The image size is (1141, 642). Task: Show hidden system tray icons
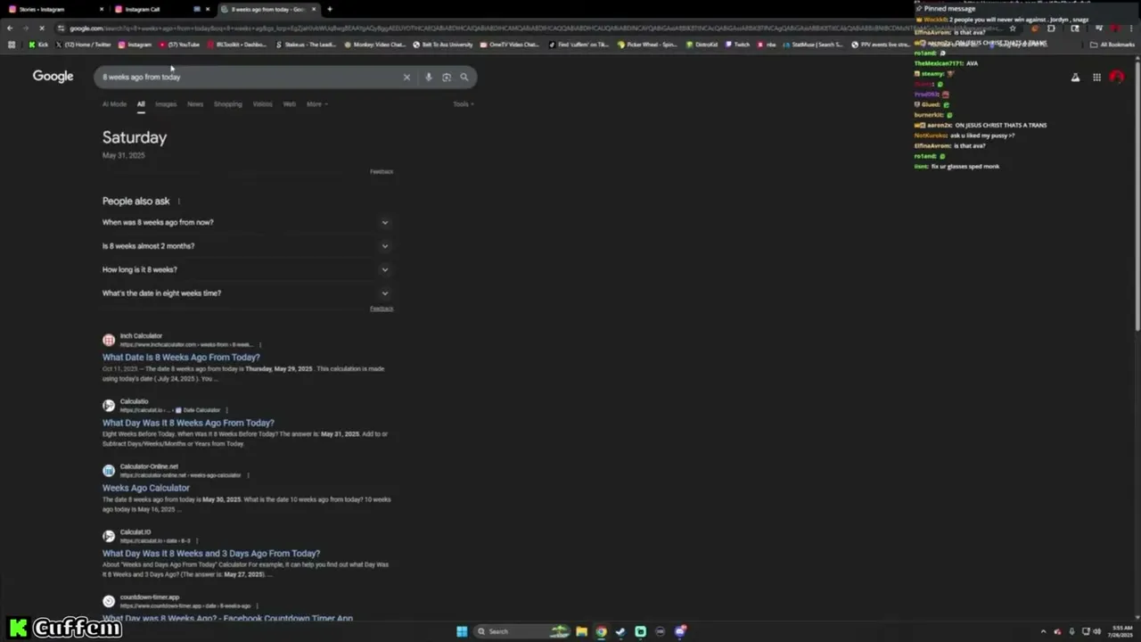click(x=1043, y=631)
